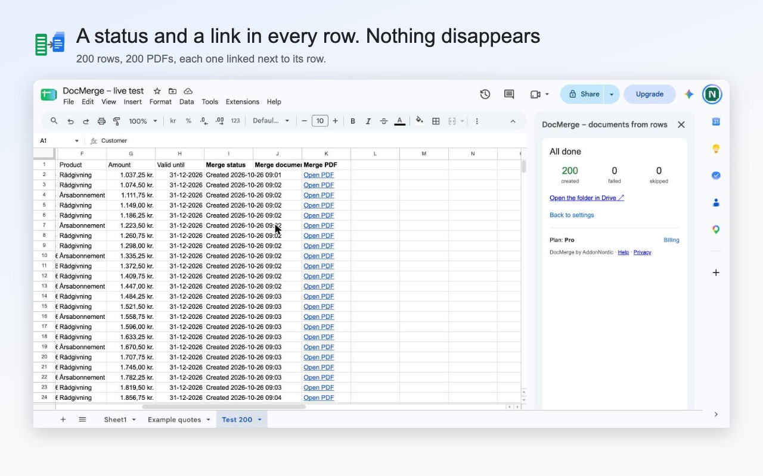Open the Edit menu
The width and height of the screenshot is (763, 476).
click(x=88, y=102)
